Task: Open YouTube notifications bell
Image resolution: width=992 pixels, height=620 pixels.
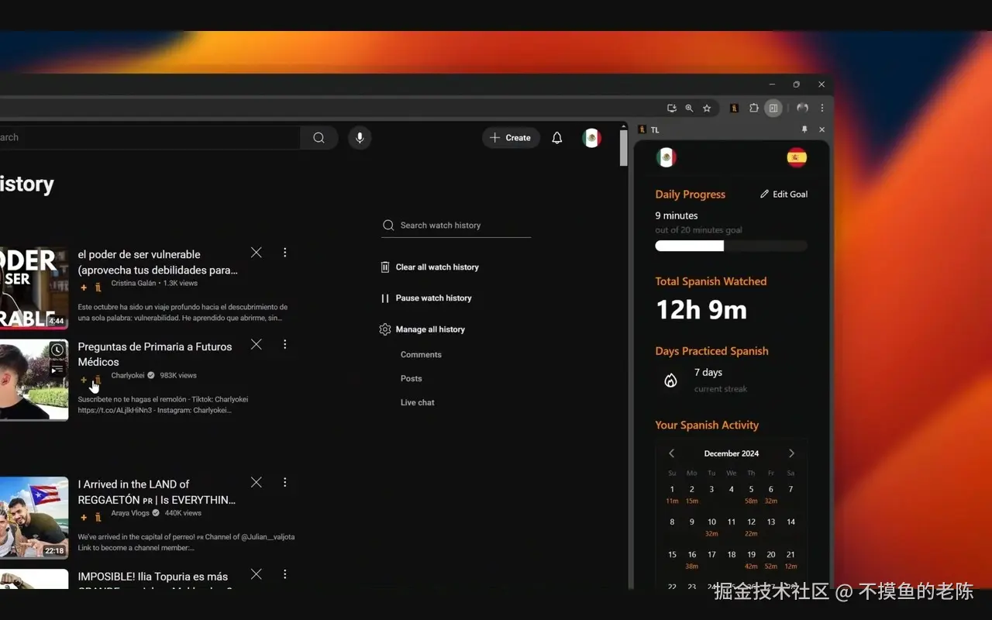Action: point(556,138)
